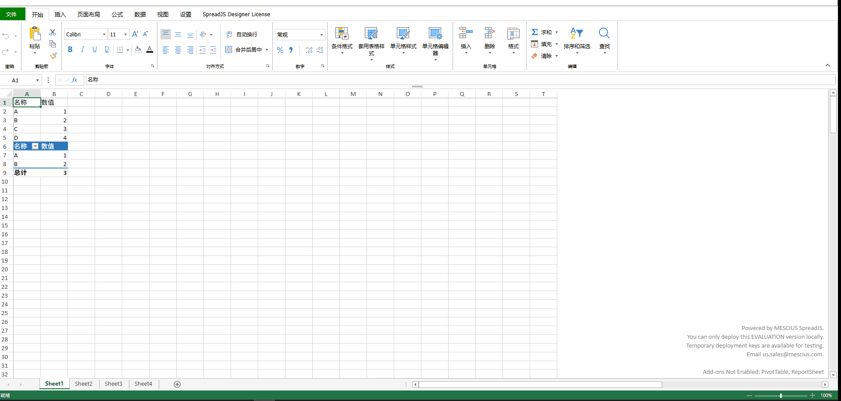The image size is (841, 401).
Task: Open the SpreadJS Designer License tab
Action: click(236, 14)
